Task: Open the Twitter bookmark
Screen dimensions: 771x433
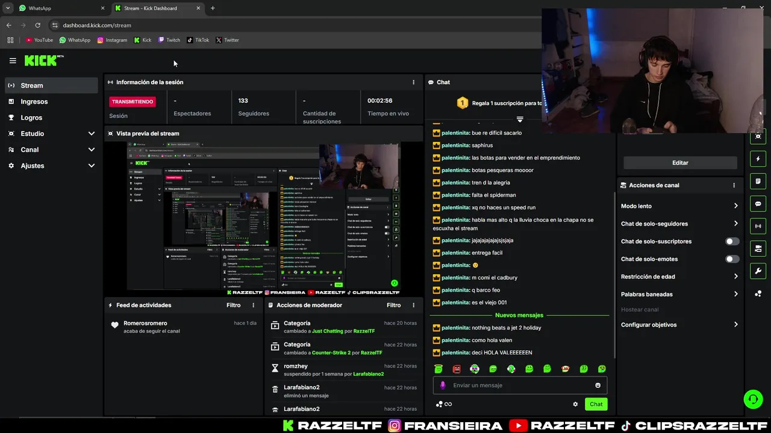Action: point(227,40)
